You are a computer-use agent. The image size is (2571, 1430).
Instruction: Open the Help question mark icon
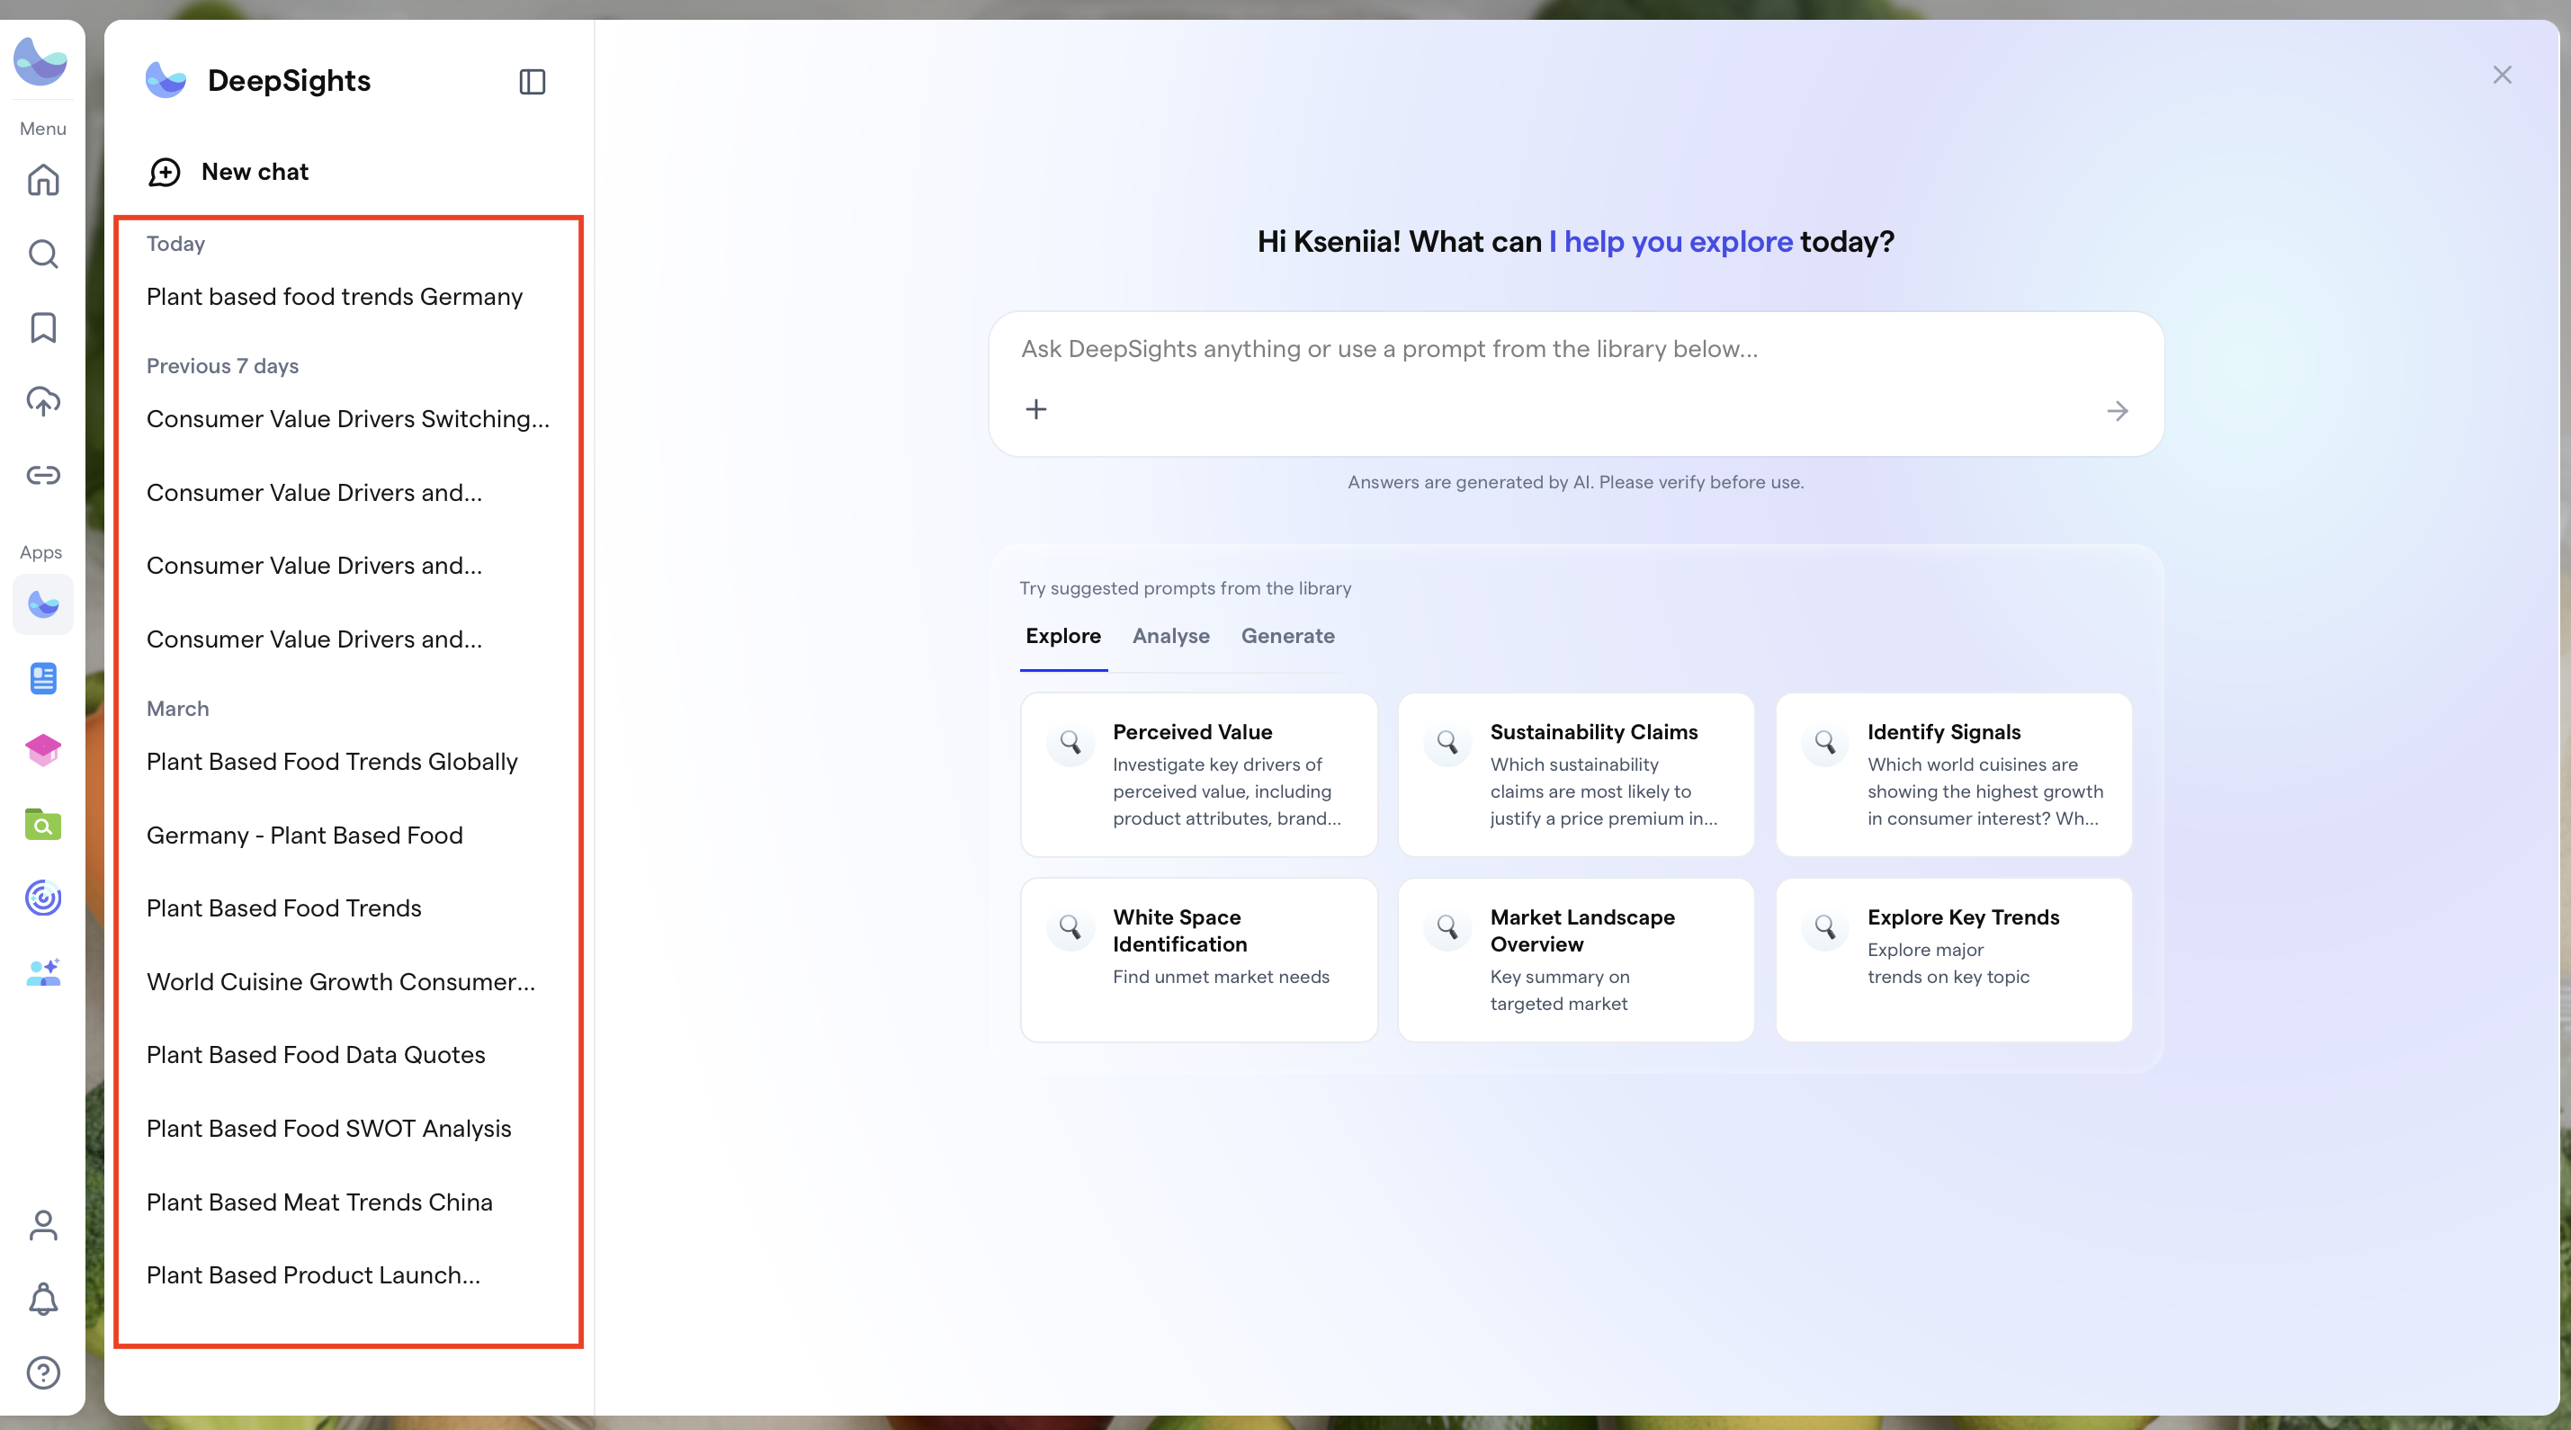click(43, 1373)
